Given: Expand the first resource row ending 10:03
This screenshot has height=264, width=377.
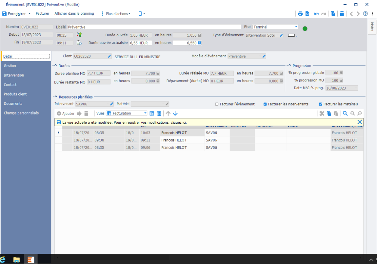Looking at the screenshot, I should click(58, 133).
